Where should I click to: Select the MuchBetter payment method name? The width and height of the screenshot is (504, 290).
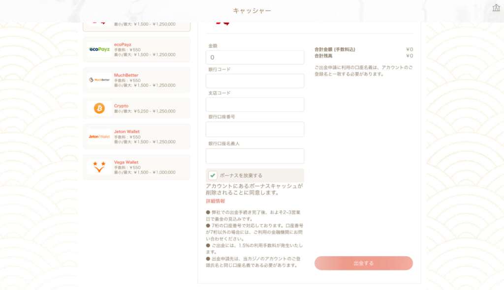point(126,75)
